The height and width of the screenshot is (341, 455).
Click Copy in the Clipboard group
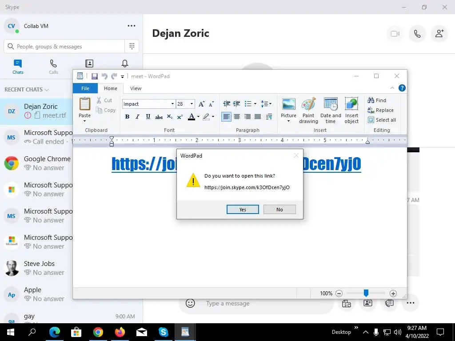click(106, 110)
